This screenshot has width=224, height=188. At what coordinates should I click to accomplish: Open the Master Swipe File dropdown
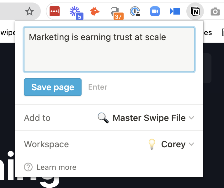[x=149, y=118]
